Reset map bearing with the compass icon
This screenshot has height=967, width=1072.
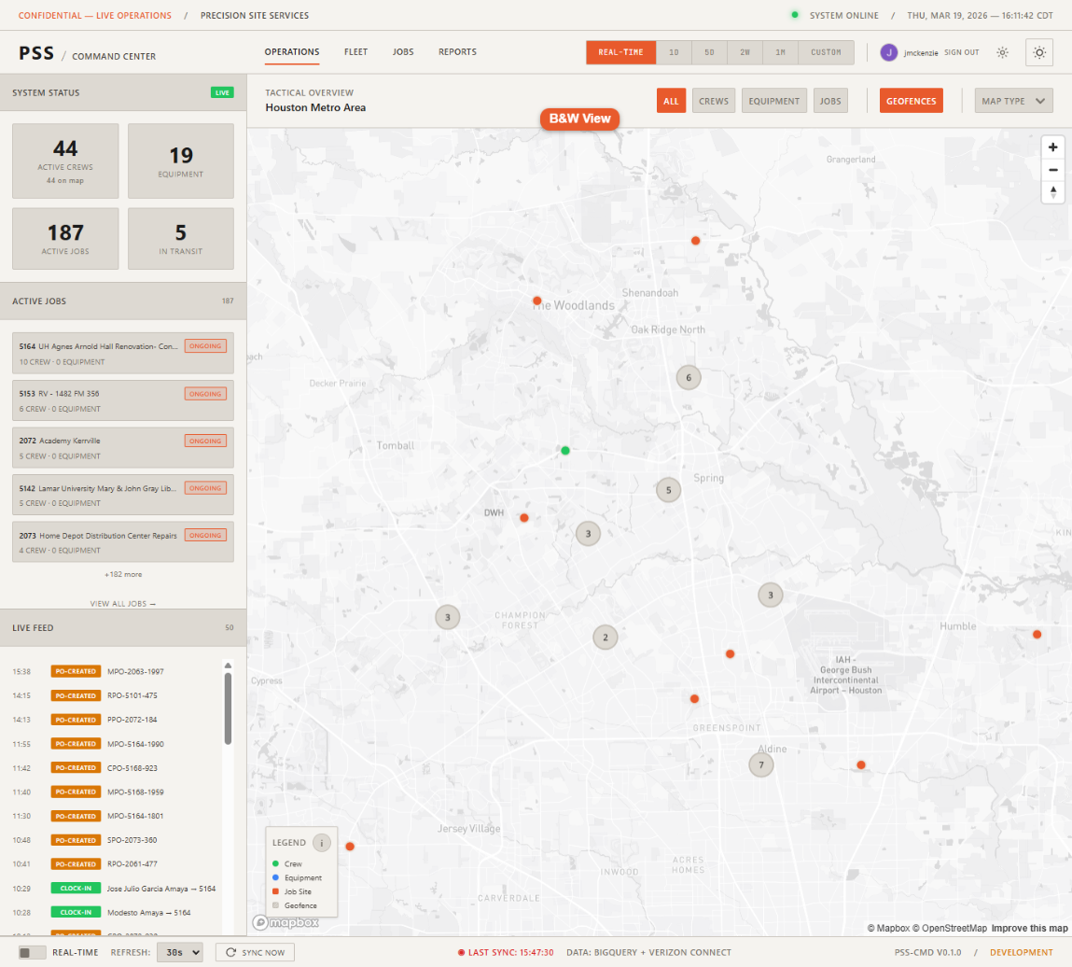tap(1052, 191)
